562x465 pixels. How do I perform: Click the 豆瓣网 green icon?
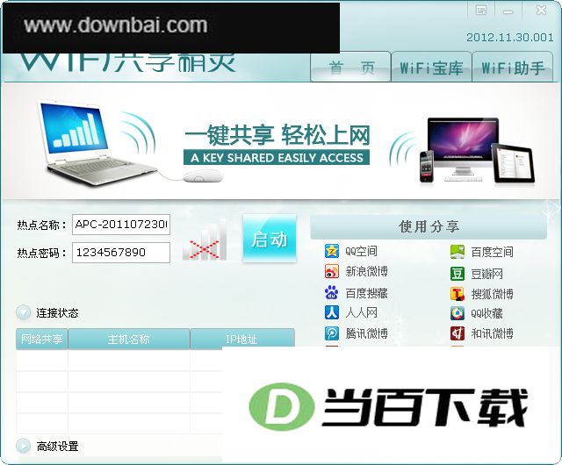tap(458, 274)
